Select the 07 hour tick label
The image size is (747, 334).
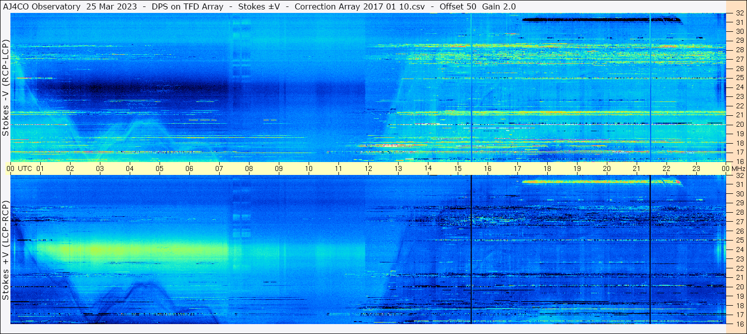(219, 168)
